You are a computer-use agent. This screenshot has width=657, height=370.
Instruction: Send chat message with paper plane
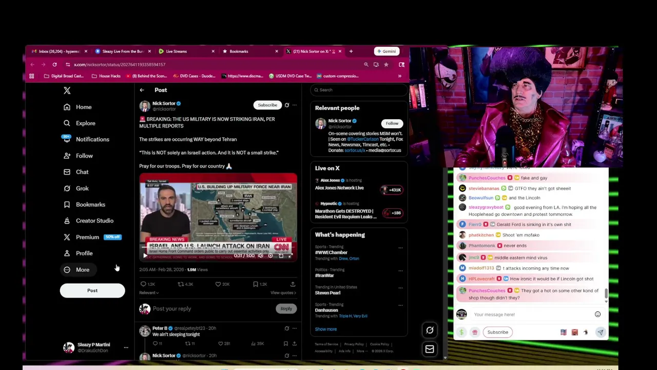tap(600, 332)
